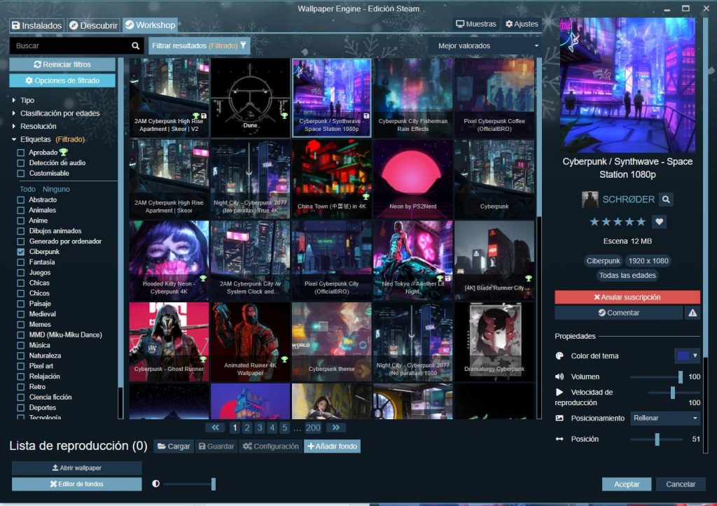Check the Customisable checkbox

(x=20, y=174)
